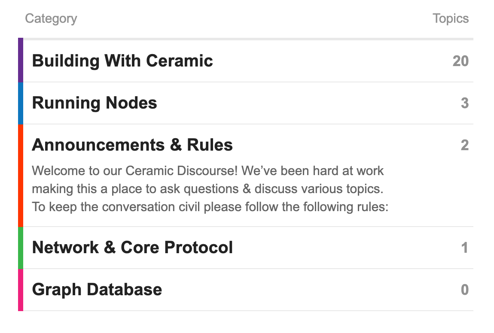The width and height of the screenshot is (494, 333).
Task: Click Announcements & Rules topic count of 2
Action: [464, 145]
